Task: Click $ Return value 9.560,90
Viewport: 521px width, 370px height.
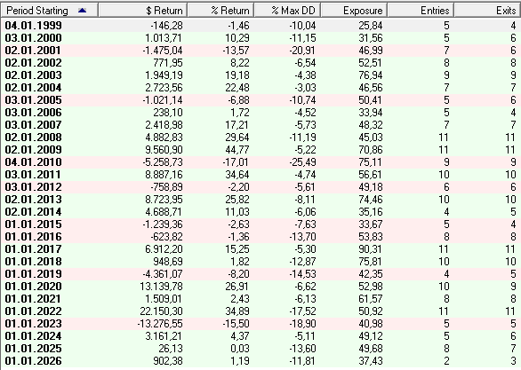Action: 164,150
